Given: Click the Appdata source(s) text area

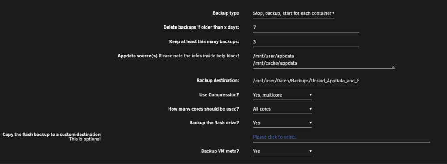Looking at the screenshot, I should (x=324, y=60).
